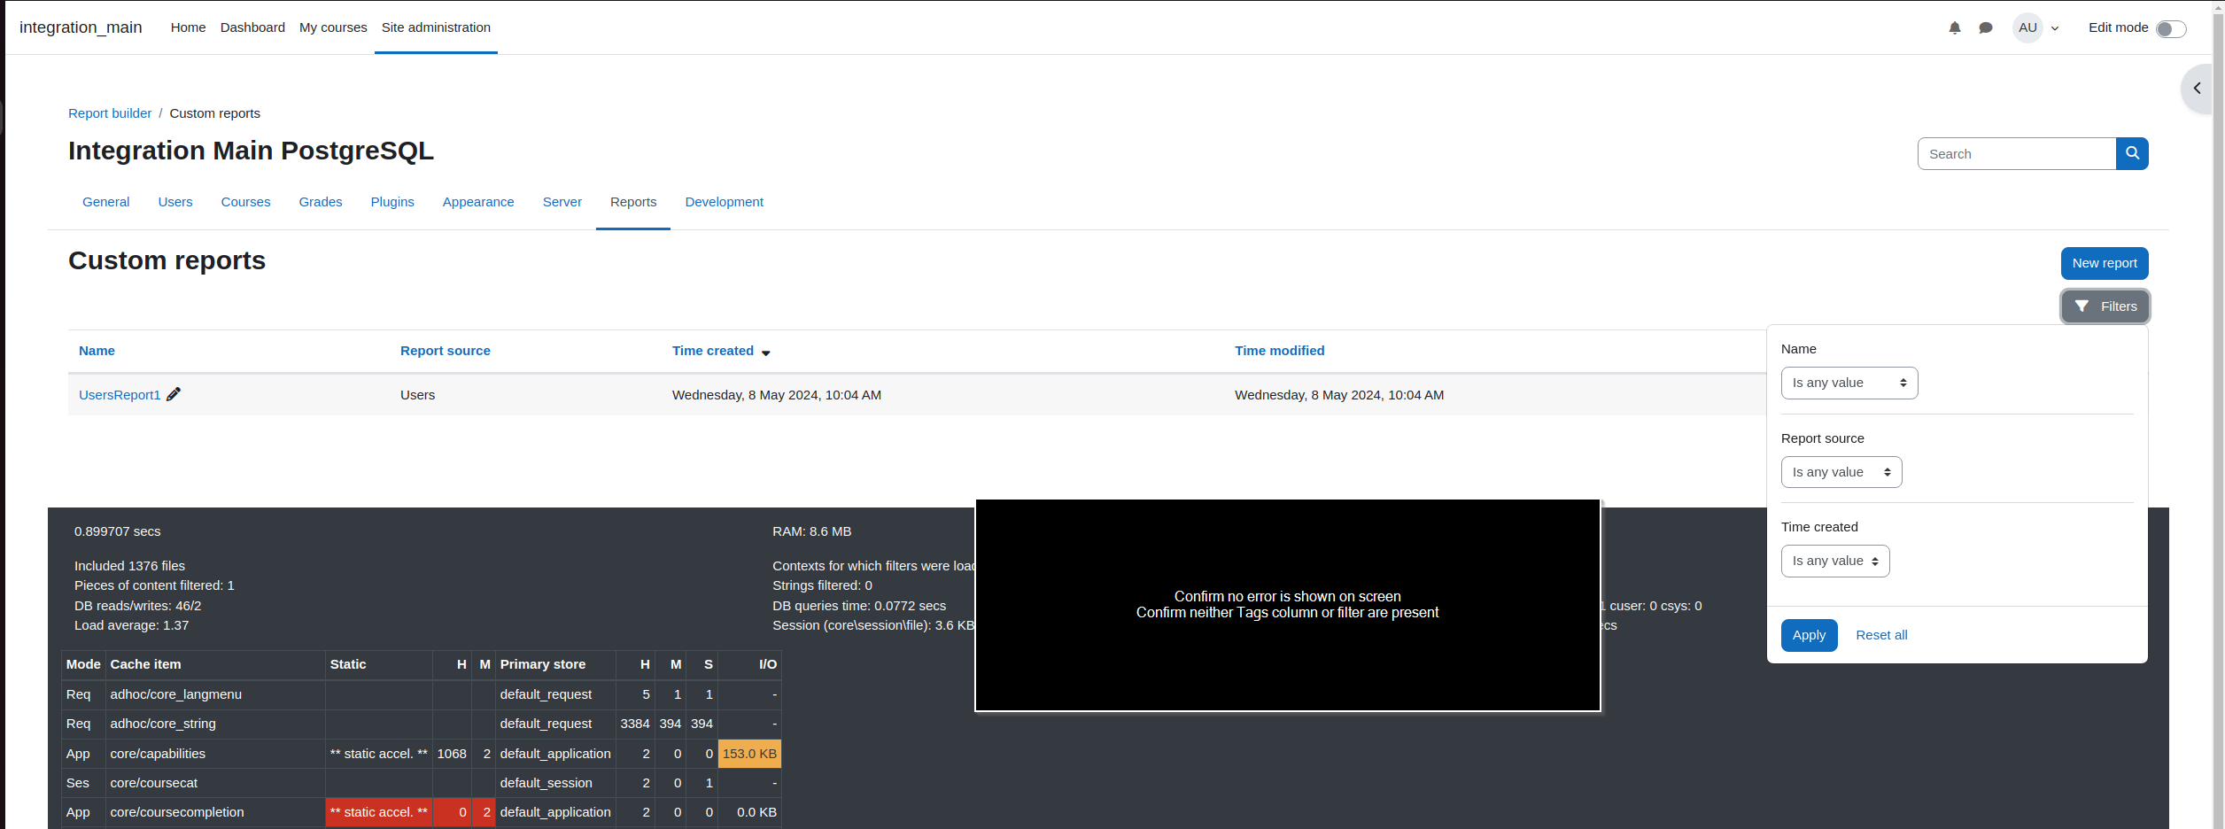Open the UsersReport1 report link
The height and width of the screenshot is (829, 2225).
coord(120,395)
